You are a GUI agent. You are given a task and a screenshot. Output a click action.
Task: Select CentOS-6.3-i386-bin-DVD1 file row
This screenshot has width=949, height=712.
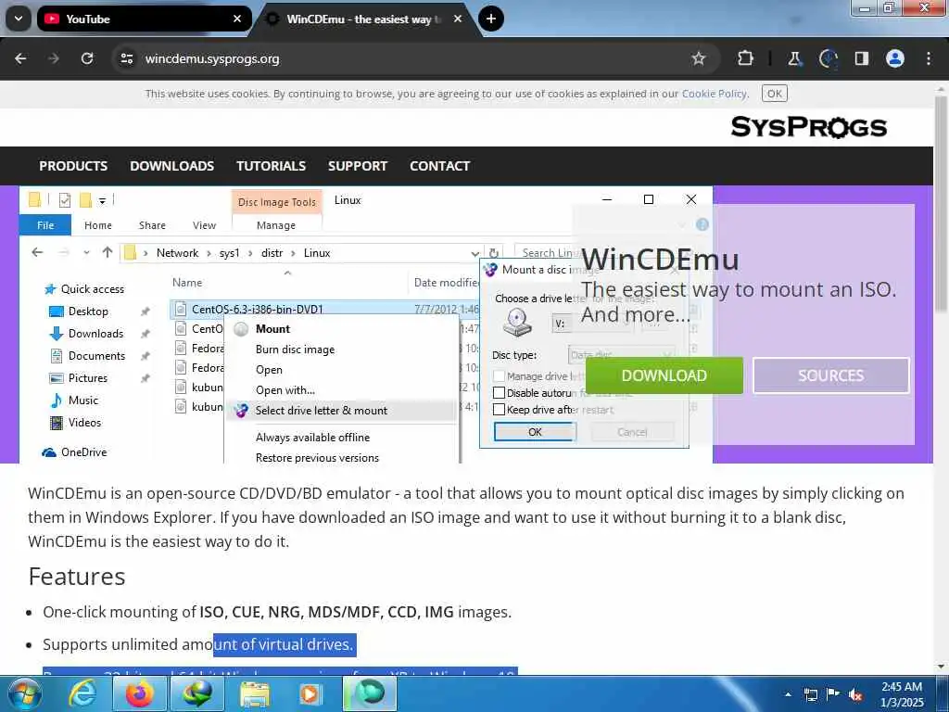click(x=324, y=310)
